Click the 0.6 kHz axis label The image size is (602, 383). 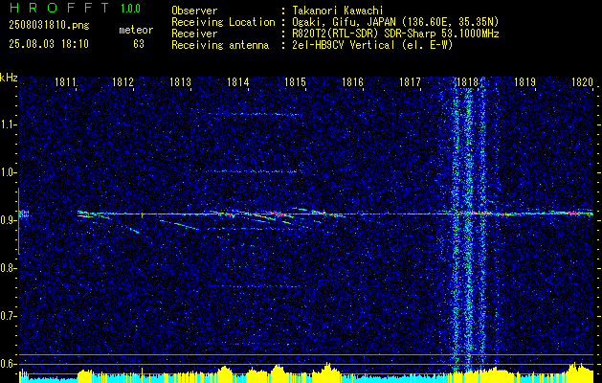(x=8, y=364)
